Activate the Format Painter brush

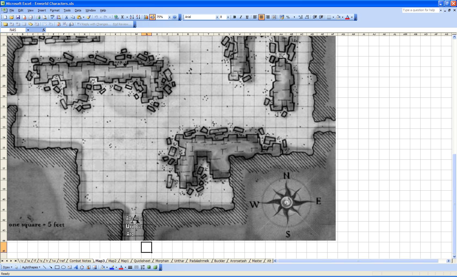pos(89,17)
